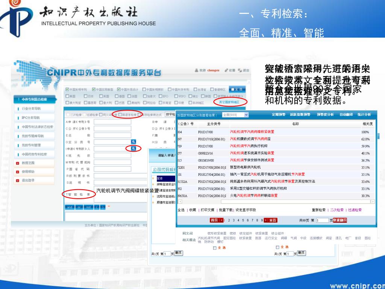Open IPC分类导航 sidebar item

[x=34, y=118]
